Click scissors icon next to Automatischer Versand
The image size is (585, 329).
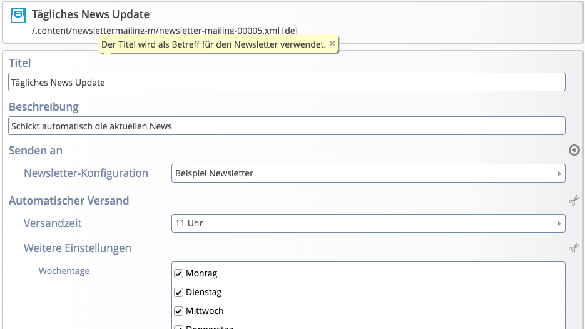tap(574, 201)
